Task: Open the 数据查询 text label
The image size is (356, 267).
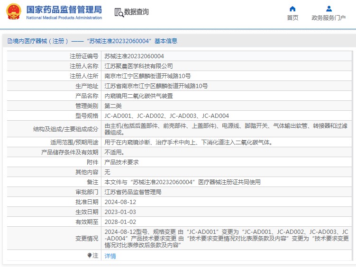Action: click(x=137, y=12)
